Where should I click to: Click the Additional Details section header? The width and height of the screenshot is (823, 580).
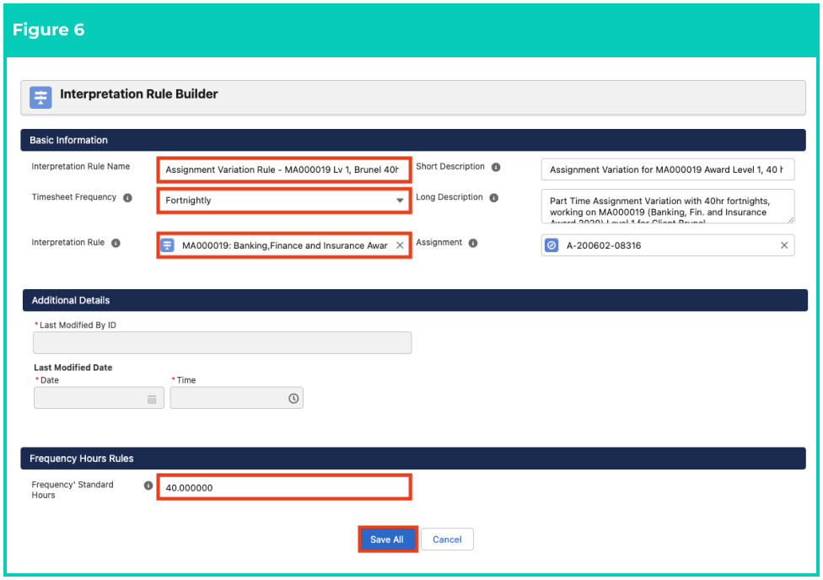pyautogui.click(x=415, y=300)
